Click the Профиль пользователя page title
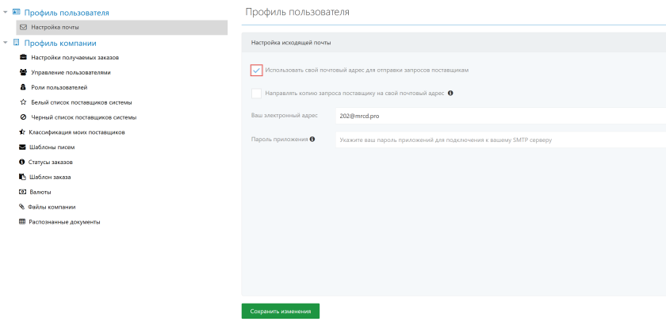The height and width of the screenshot is (329, 666). 297,12
